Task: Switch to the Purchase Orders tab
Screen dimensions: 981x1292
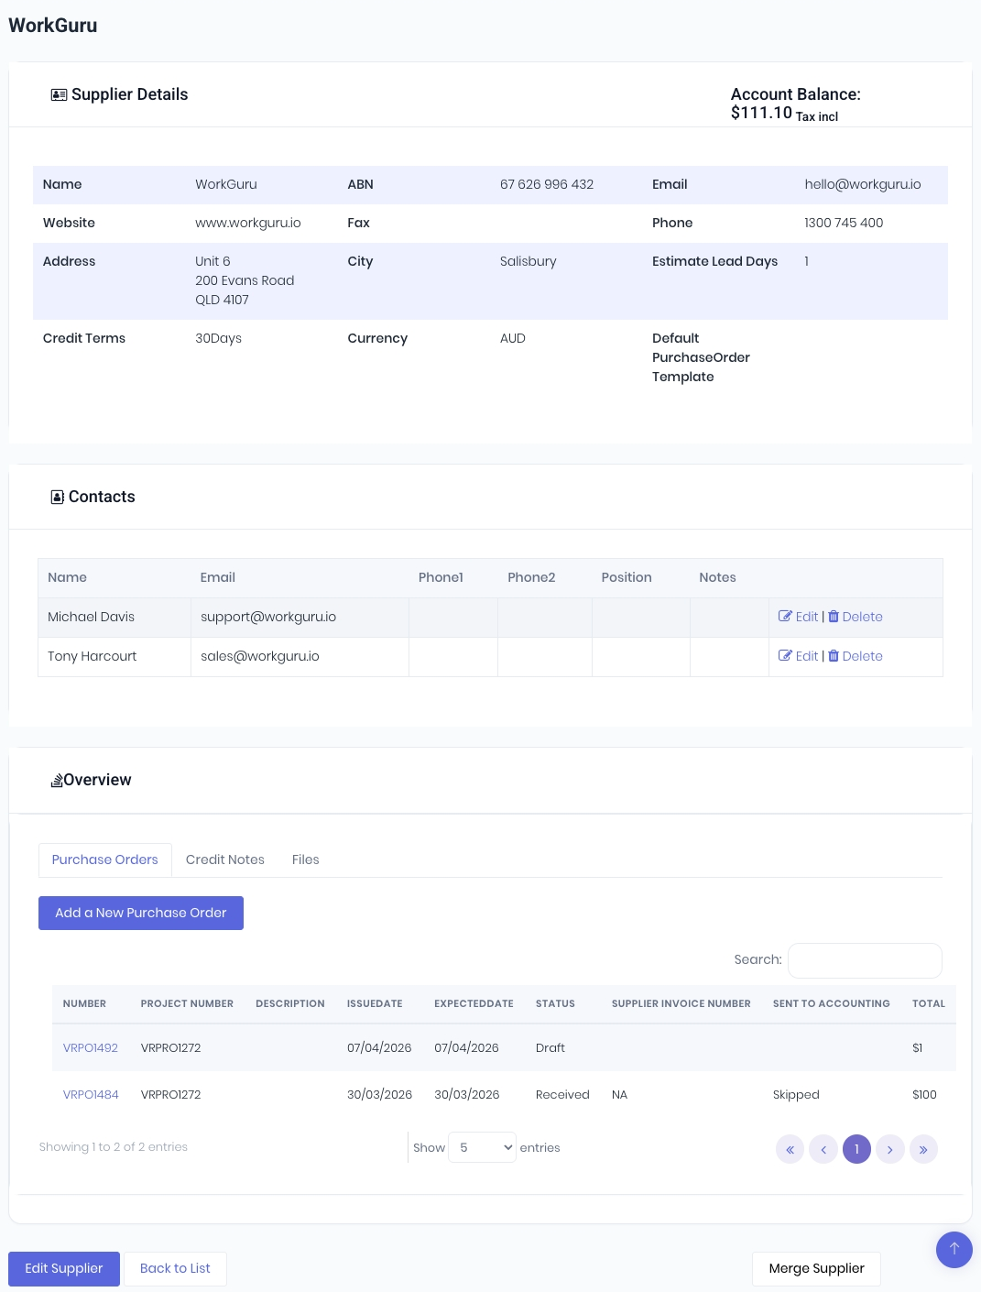Action: (x=105, y=860)
